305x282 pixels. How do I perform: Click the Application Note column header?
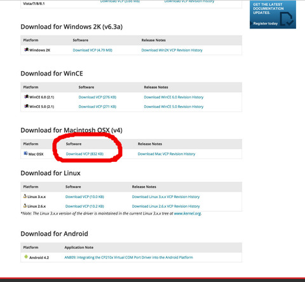(79, 248)
